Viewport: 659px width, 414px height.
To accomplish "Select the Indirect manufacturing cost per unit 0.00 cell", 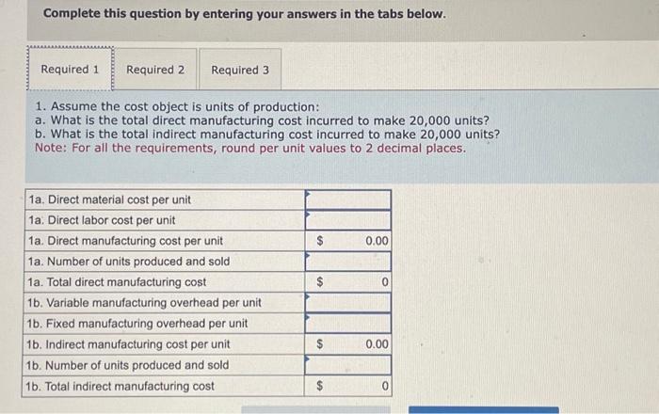I will [348, 344].
